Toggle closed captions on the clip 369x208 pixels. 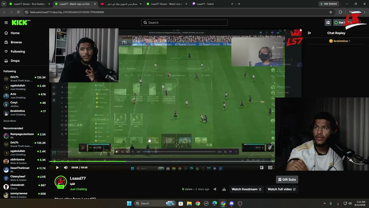[270, 168]
